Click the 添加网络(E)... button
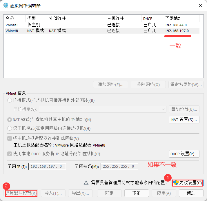207x201 pixels. coord(110,85)
